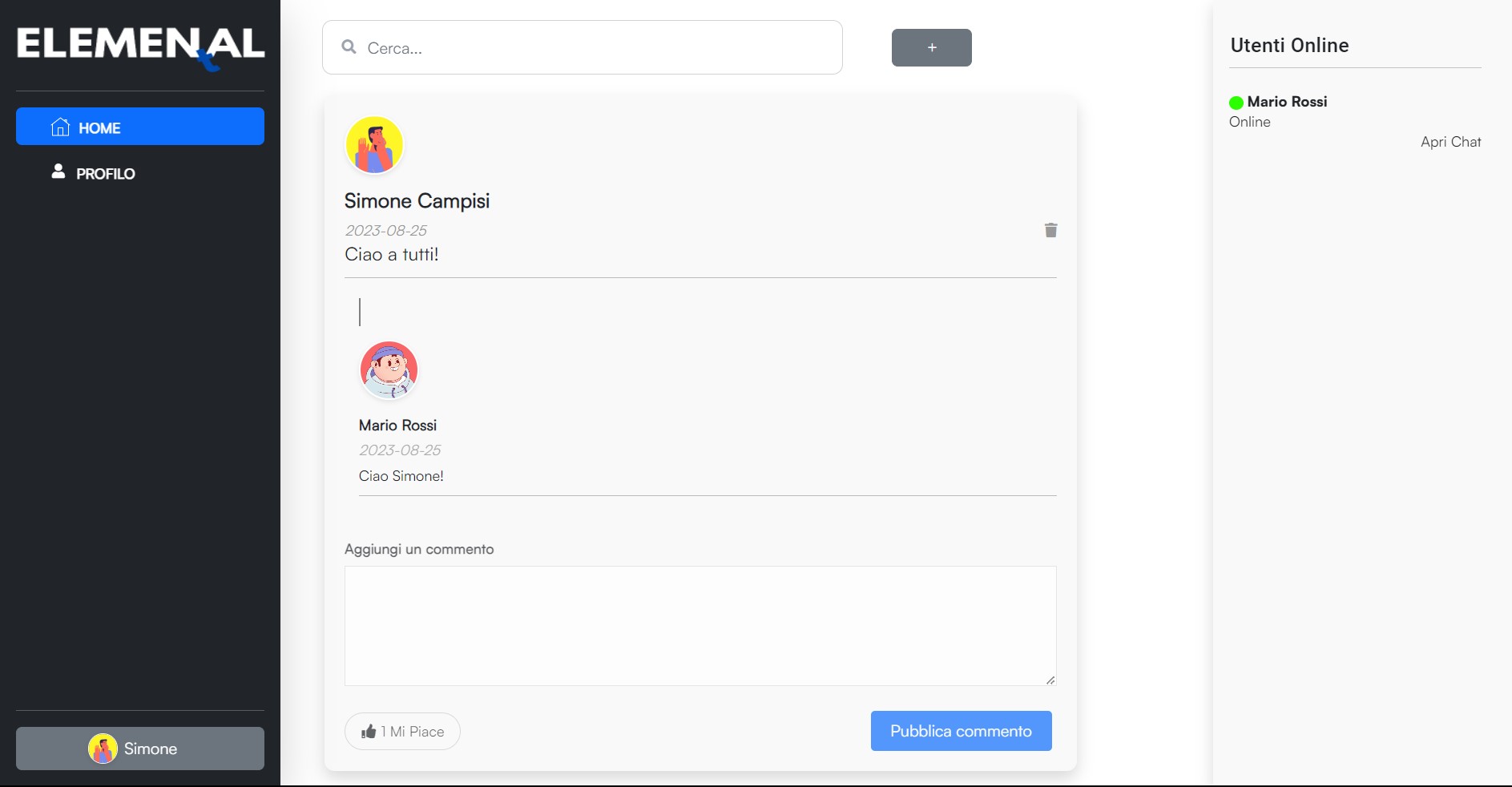Create a new post with the + button
The height and width of the screenshot is (787, 1512).
[x=931, y=47]
